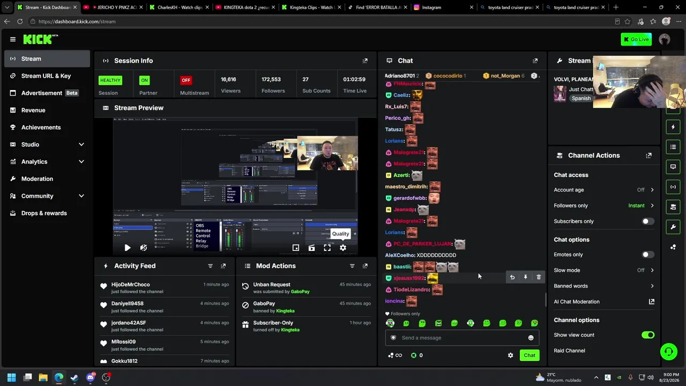Open the hamburger menu beside the Kick logo

coord(13,39)
